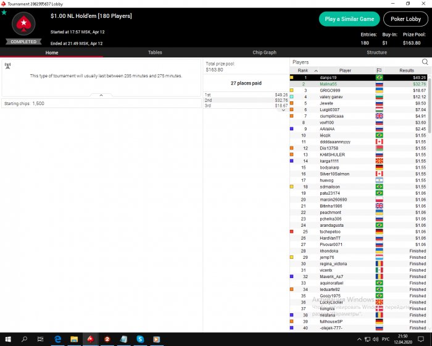Open Microsoft Edge from the taskbar
432x346 pixels.
click(x=57, y=339)
